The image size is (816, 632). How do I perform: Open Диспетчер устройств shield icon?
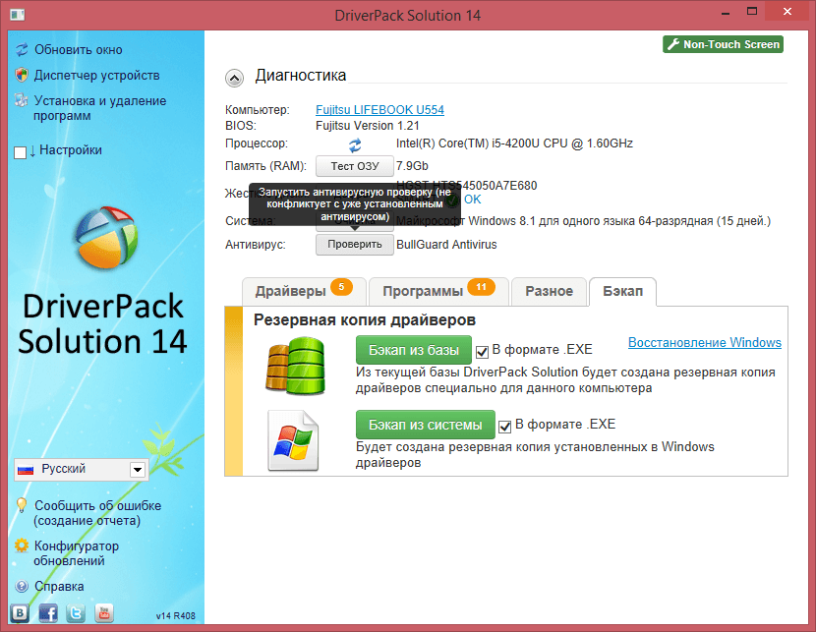pyautogui.click(x=22, y=75)
